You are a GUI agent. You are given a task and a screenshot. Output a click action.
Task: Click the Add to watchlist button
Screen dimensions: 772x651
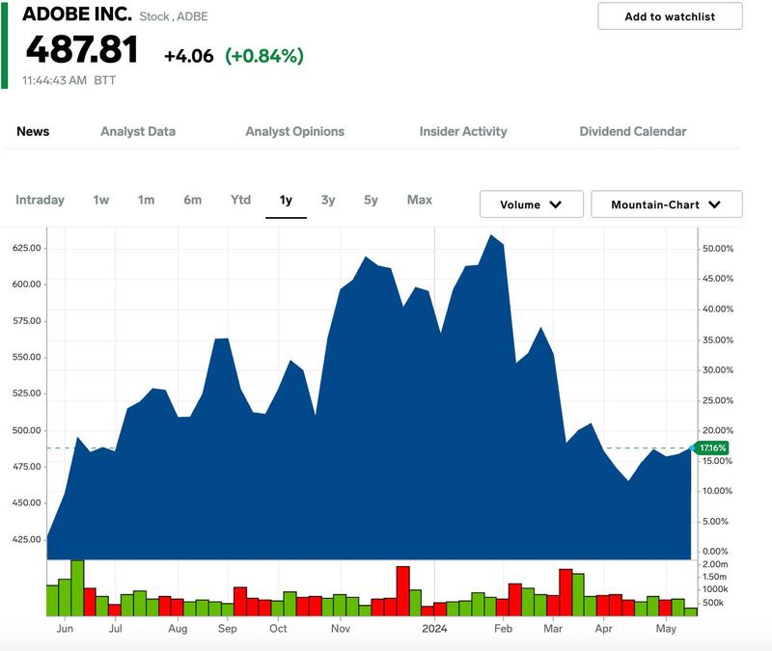tap(670, 16)
